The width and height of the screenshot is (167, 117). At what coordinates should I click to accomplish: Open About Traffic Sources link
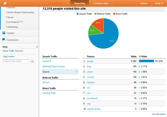point(13,51)
